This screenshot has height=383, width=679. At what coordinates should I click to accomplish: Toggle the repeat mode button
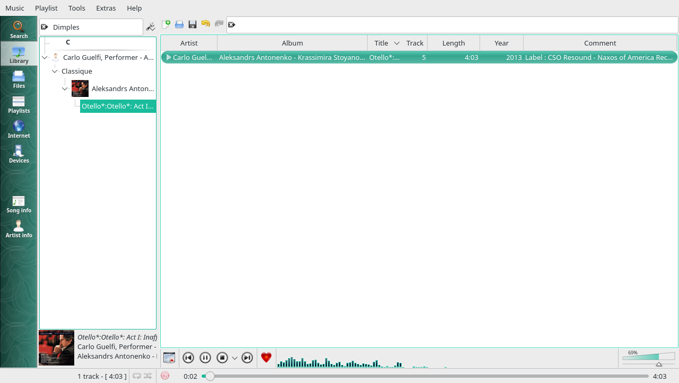coord(137,376)
